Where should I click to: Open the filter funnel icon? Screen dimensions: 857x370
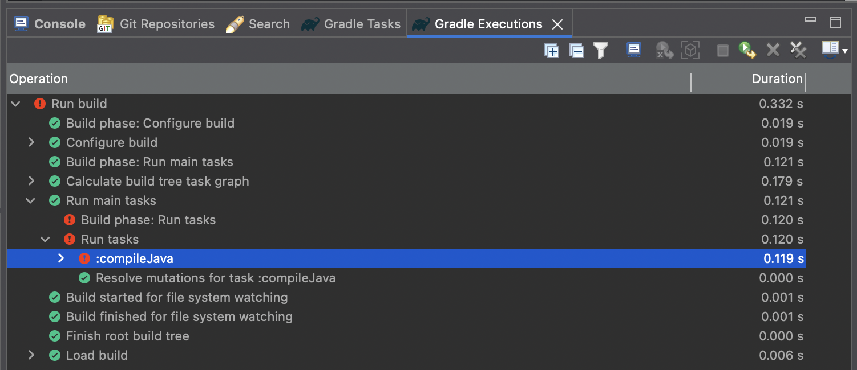click(600, 51)
